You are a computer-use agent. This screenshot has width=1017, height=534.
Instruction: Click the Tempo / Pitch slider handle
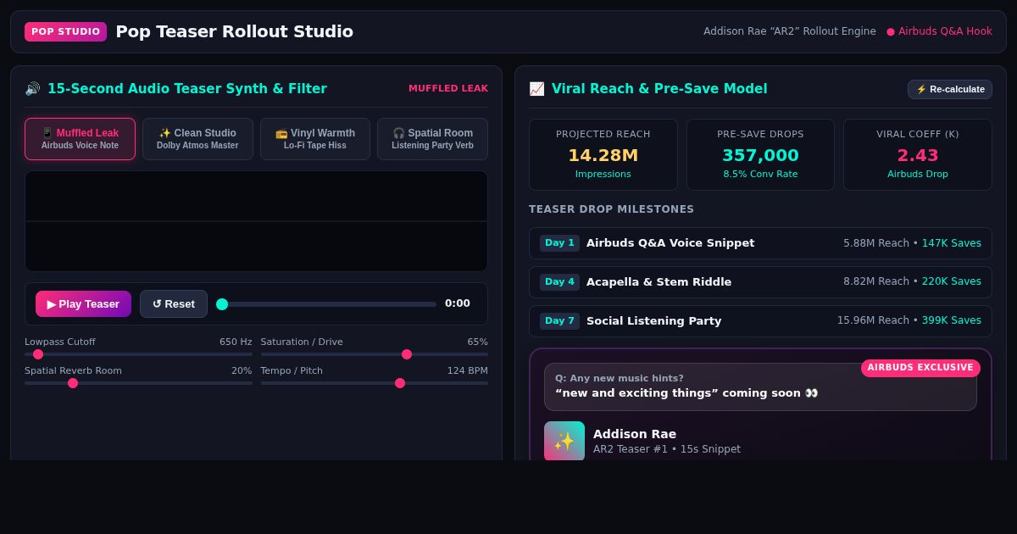pos(400,383)
